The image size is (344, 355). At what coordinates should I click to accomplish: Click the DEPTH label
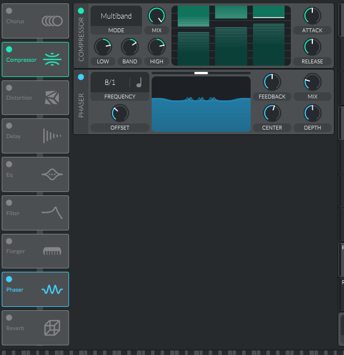[312, 128]
